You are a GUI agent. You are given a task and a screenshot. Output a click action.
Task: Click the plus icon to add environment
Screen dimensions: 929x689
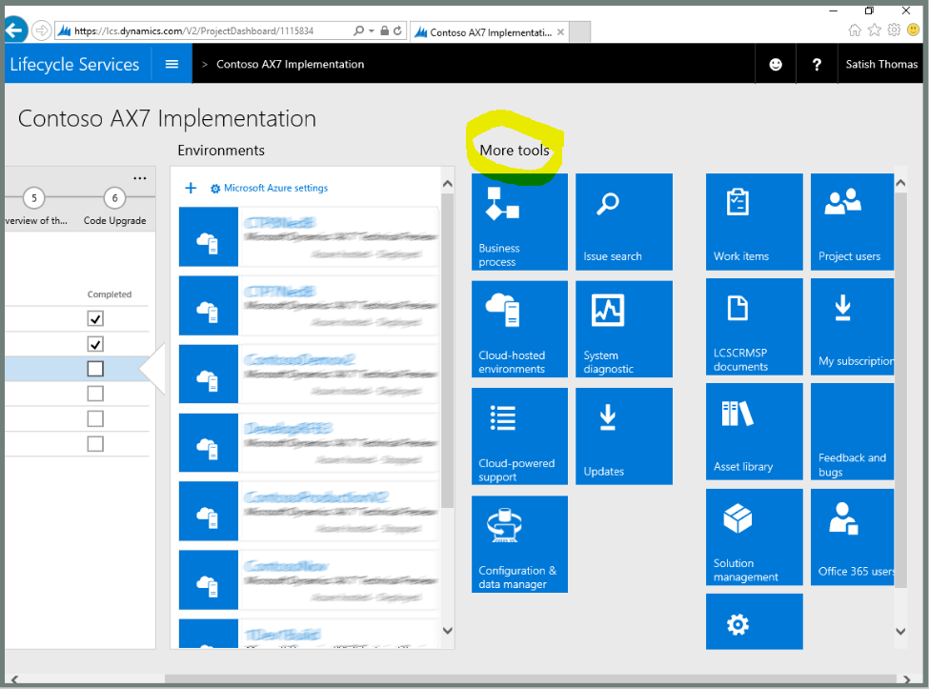coord(191,188)
